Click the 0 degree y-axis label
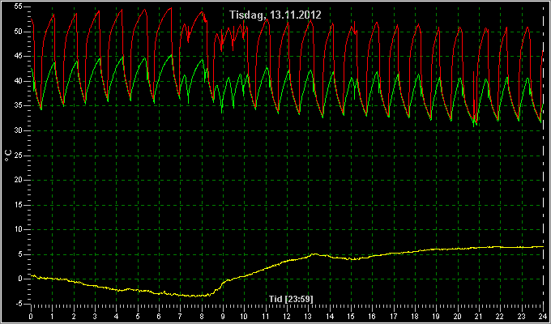Image resolution: width=551 pixels, height=324 pixels. pos(20,279)
